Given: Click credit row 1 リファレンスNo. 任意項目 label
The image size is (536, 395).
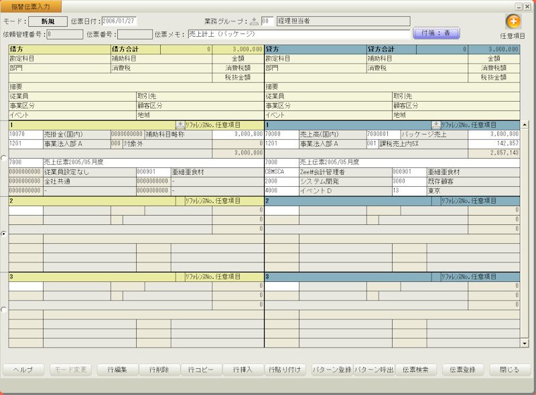Looking at the screenshot, I should (x=468, y=125).
